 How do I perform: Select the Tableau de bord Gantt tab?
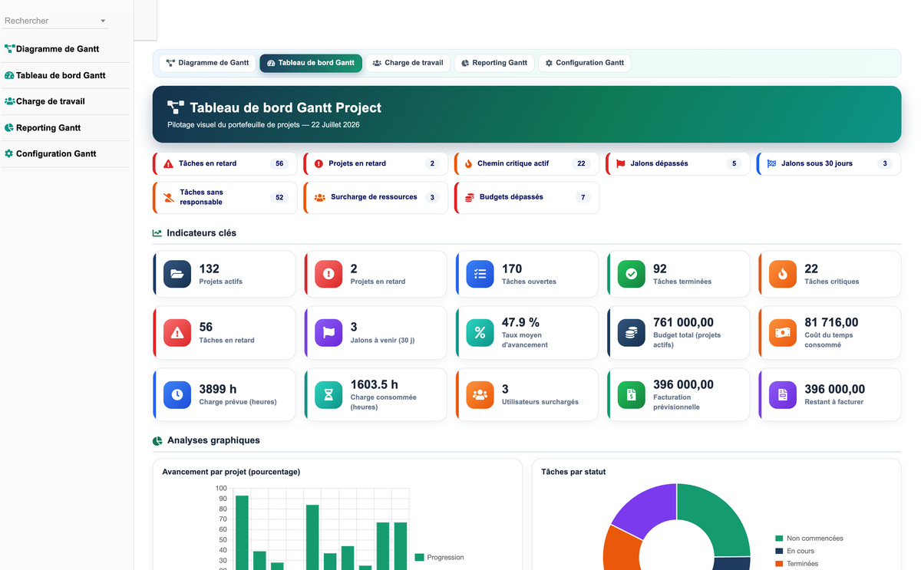[311, 63]
